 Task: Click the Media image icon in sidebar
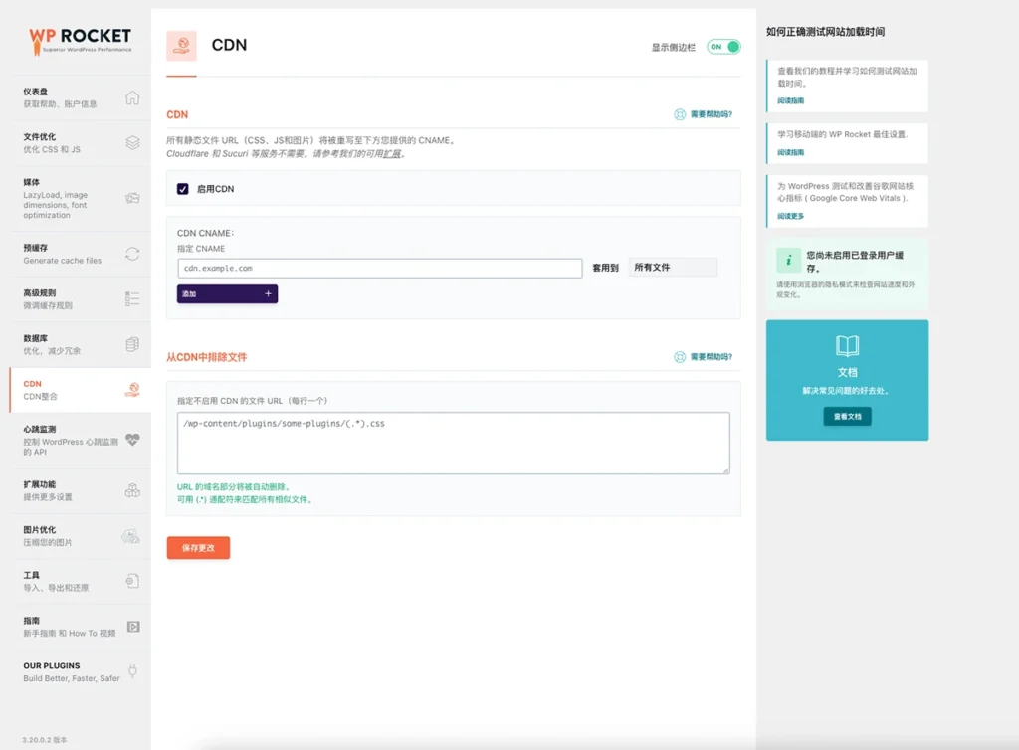132,199
